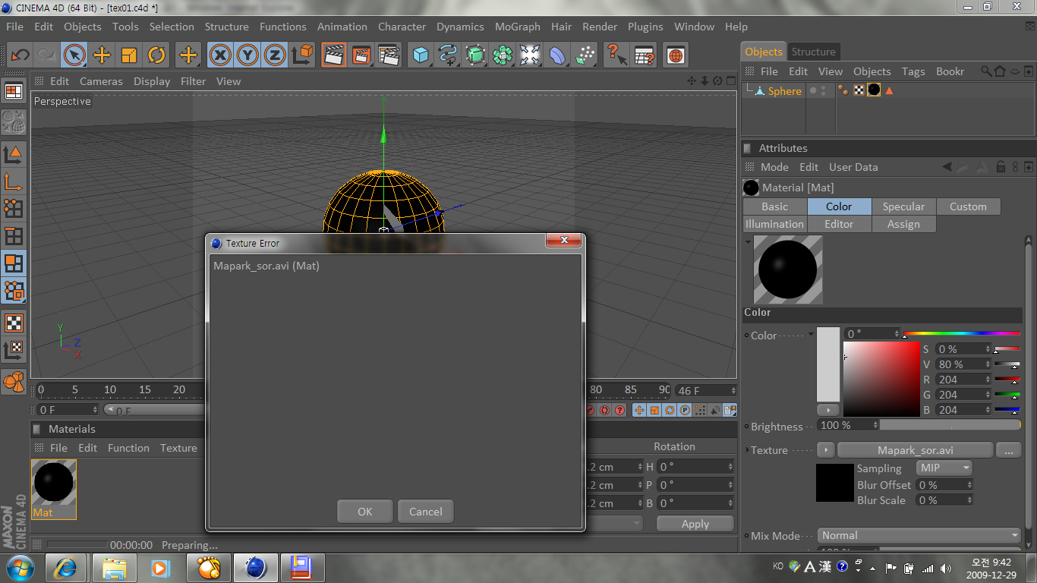
Task: Select the Object Axis tool in left palette
Action: tap(14, 181)
